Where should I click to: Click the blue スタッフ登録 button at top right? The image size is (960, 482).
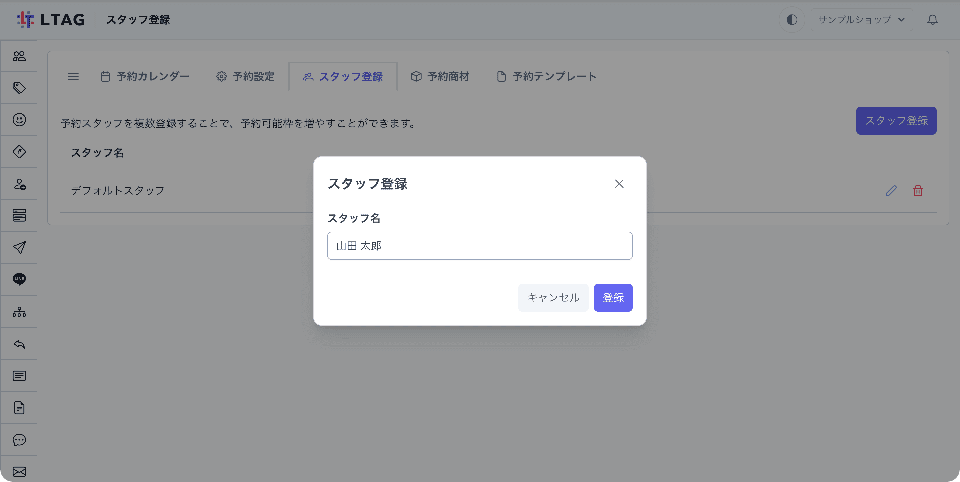(896, 120)
